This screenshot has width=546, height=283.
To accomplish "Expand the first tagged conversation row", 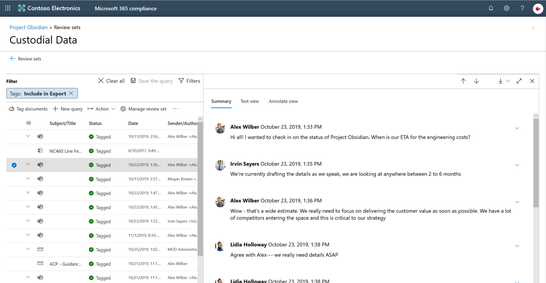I will (x=28, y=136).
